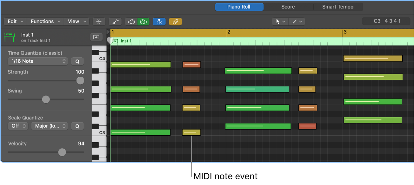
Task: Open the Pencil Command-click tool menu
Action: [297, 22]
